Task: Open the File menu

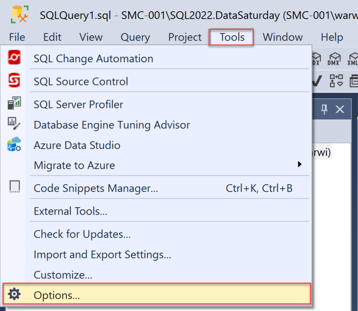Action: [x=17, y=37]
